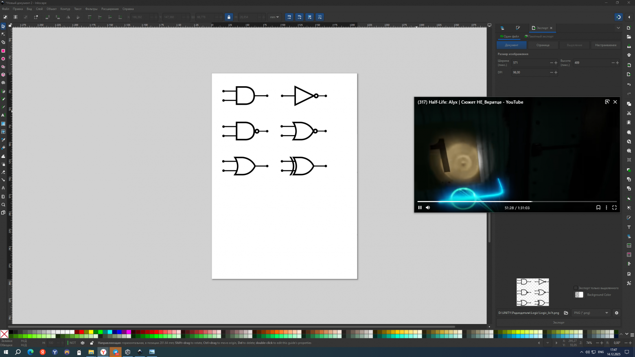The height and width of the screenshot is (357, 635).
Task: Toggle the width/height ratio lock
Action: point(229,17)
